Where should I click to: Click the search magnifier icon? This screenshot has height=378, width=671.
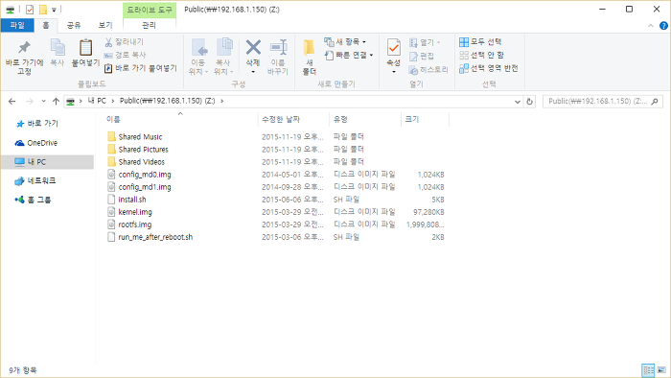(655, 101)
